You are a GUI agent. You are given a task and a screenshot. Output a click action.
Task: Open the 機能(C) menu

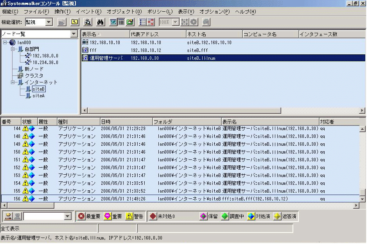point(10,12)
